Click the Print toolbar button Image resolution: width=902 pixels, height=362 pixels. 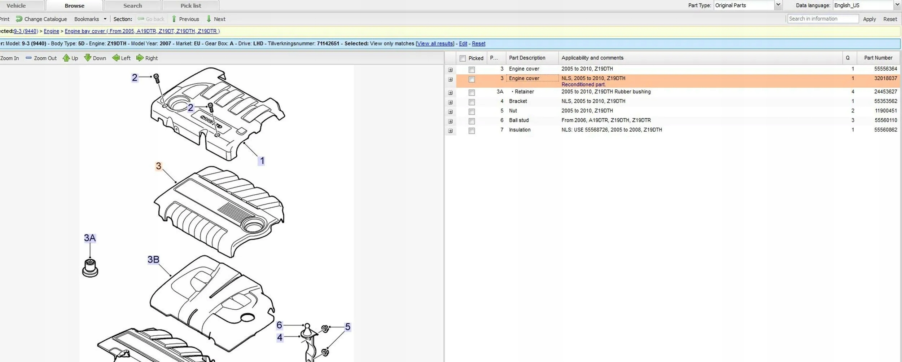point(5,19)
